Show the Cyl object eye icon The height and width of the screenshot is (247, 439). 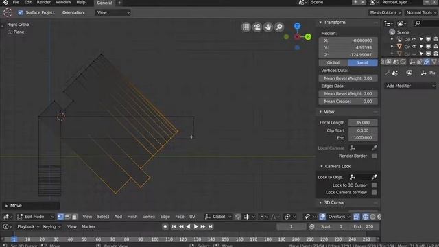pos(414,54)
